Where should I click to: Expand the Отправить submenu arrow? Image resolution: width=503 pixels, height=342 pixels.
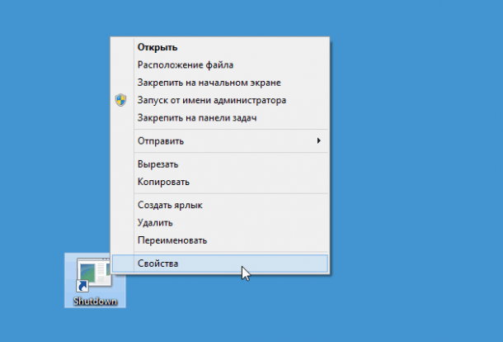(x=319, y=141)
